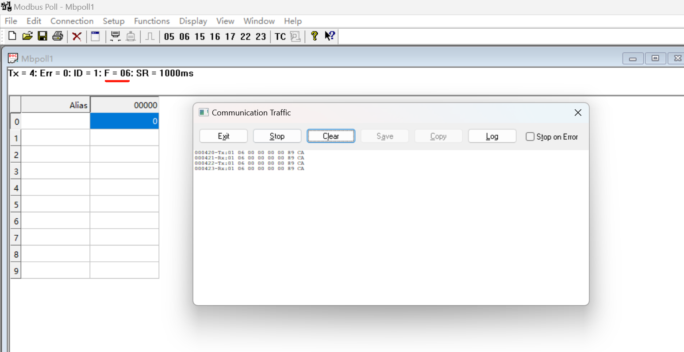684x352 pixels.
Task: Select row header 5 in the table
Action: [16, 204]
